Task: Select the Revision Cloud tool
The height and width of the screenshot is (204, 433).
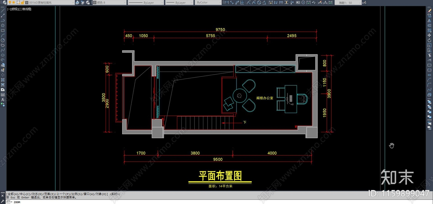Action: [3, 45]
